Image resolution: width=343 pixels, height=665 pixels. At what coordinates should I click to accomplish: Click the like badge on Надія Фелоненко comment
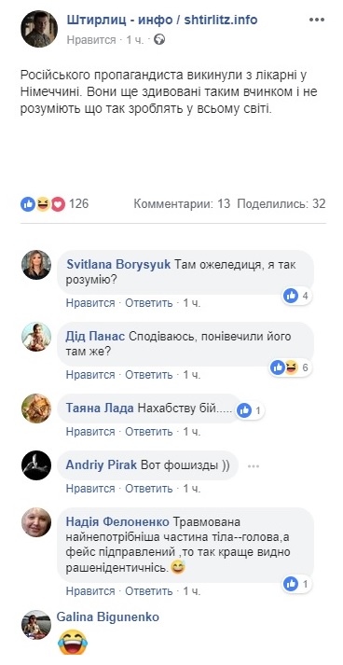click(297, 584)
